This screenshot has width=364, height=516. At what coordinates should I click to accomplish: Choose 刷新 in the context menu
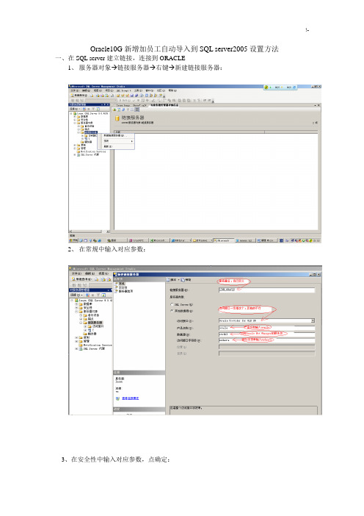point(117,146)
